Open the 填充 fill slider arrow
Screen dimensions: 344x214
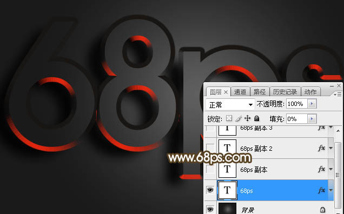click(312, 119)
